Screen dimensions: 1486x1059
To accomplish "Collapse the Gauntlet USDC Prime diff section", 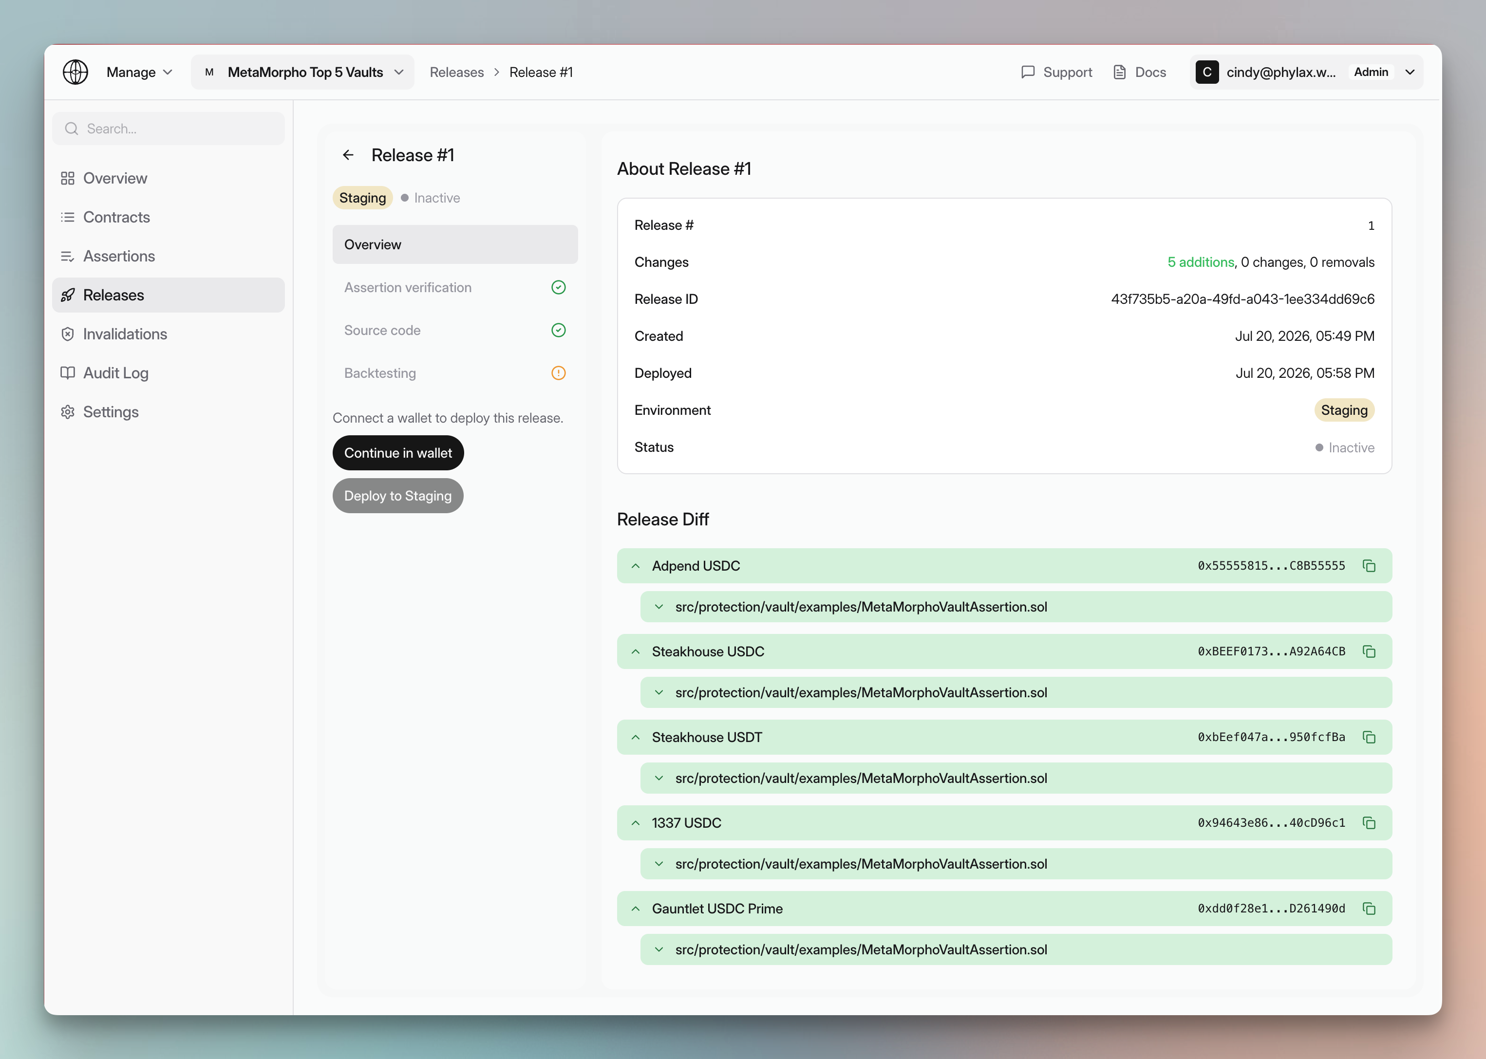I will (x=636, y=909).
